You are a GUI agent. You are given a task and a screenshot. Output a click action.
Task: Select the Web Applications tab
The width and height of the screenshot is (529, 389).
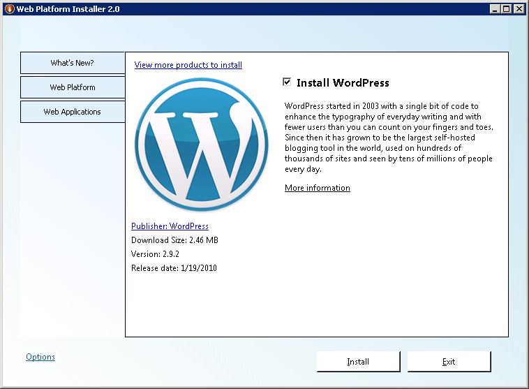pos(72,112)
